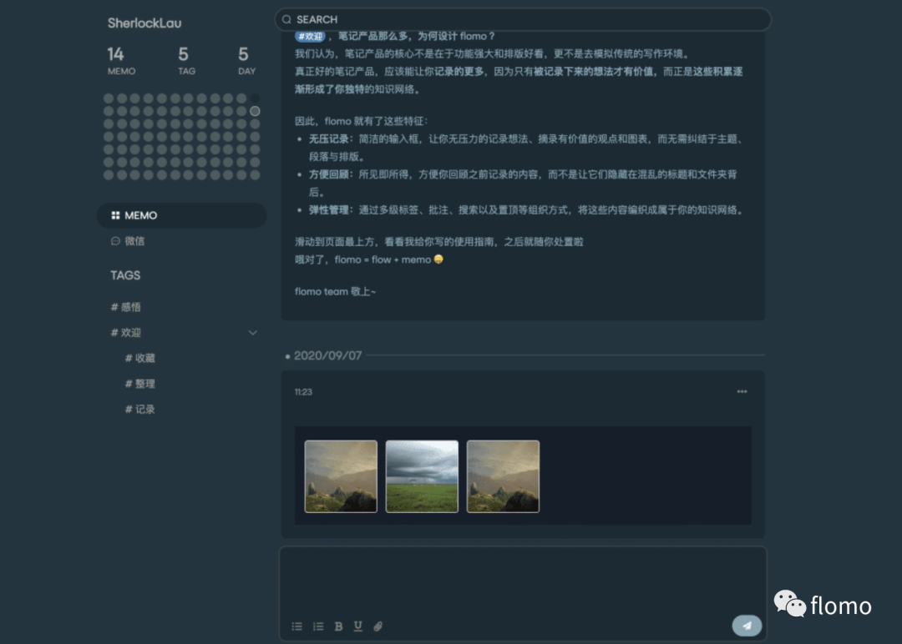Collapse the #欢迎 tag with its chevron
902x644 pixels.
coord(252,333)
